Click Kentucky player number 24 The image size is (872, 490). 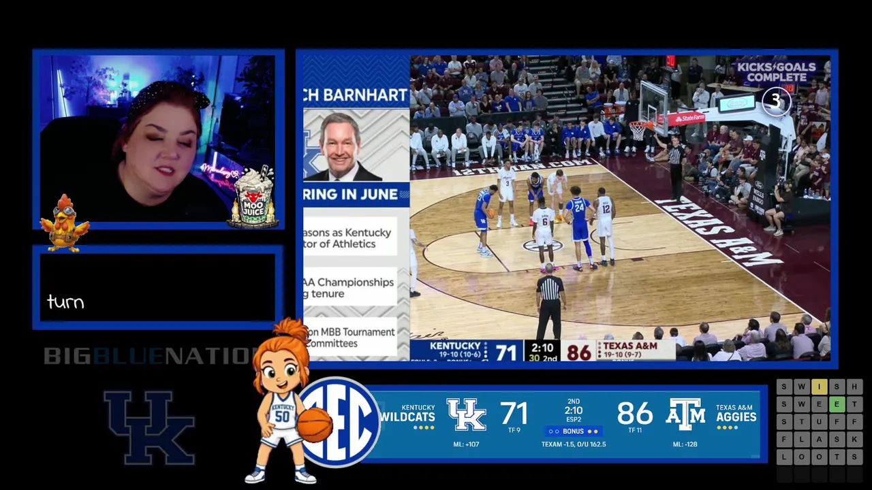(x=579, y=228)
